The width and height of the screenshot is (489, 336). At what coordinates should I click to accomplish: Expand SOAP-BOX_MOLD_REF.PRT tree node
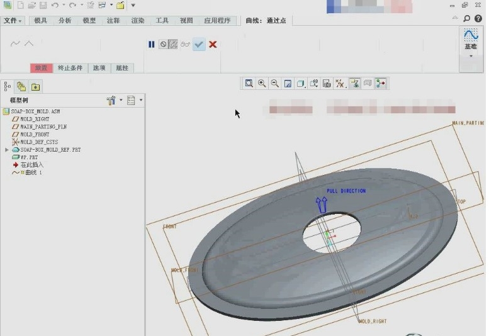tap(7, 150)
